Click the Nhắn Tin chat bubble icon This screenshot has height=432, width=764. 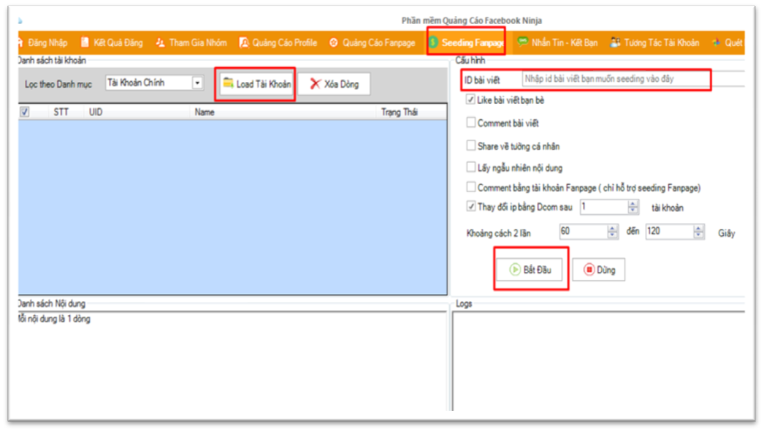[522, 42]
